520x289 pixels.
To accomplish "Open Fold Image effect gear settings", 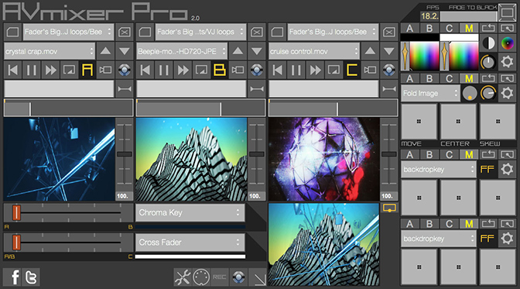I will pos(507,93).
